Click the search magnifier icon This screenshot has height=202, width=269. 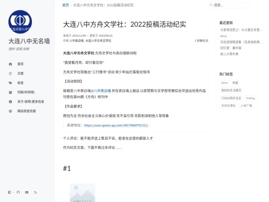(x=211, y=5)
